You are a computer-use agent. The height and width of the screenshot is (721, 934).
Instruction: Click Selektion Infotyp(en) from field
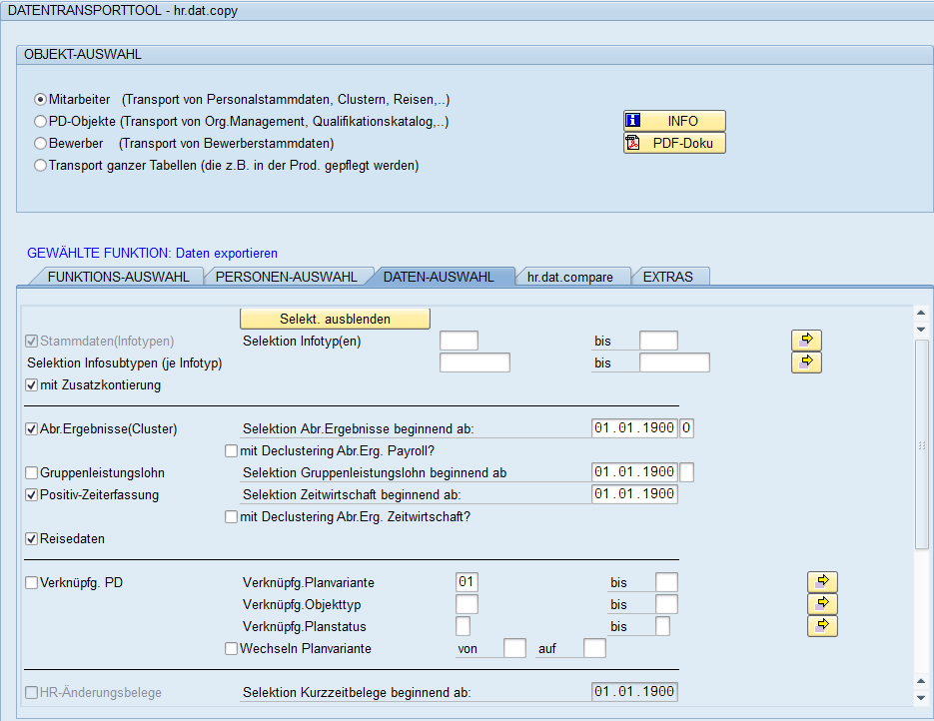(x=459, y=341)
